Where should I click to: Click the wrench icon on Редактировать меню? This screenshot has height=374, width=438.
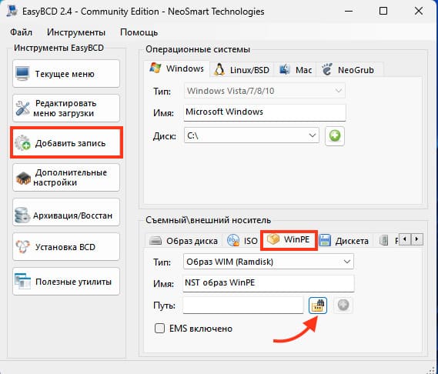click(x=22, y=108)
